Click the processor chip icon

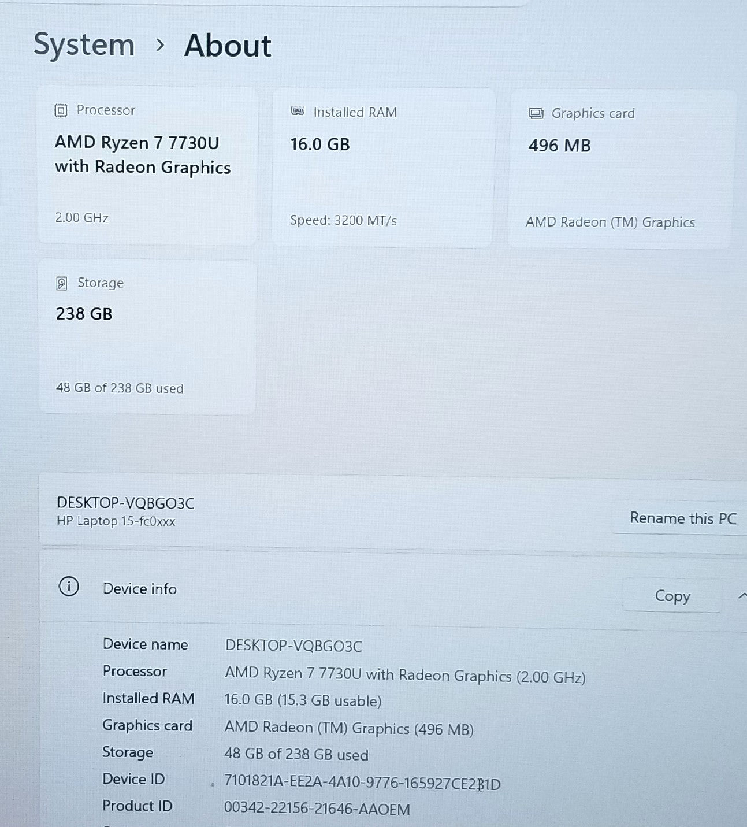point(61,110)
